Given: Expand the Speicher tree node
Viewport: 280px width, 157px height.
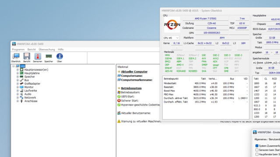Looking at the screenshot, I should tap(17, 77).
